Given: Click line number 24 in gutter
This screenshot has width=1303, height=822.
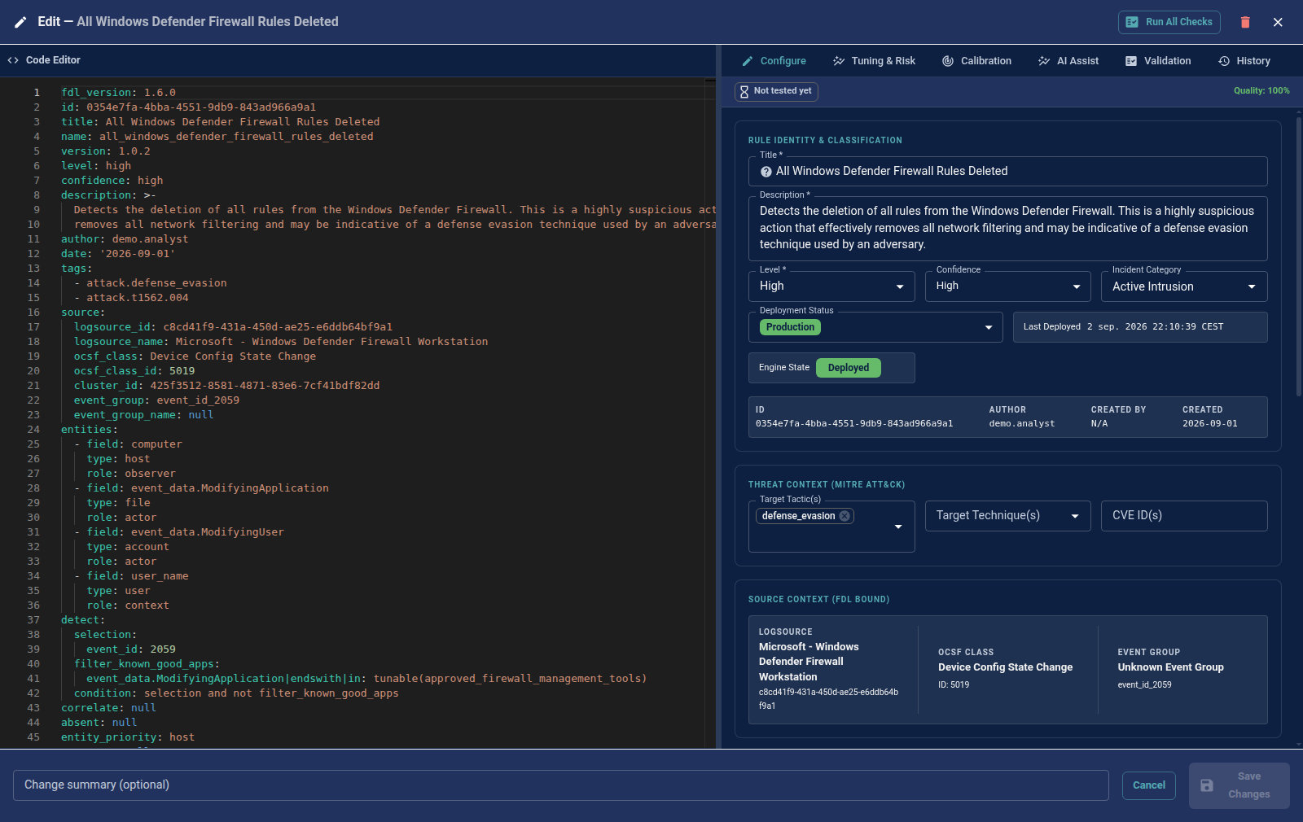Looking at the screenshot, I should point(33,430).
